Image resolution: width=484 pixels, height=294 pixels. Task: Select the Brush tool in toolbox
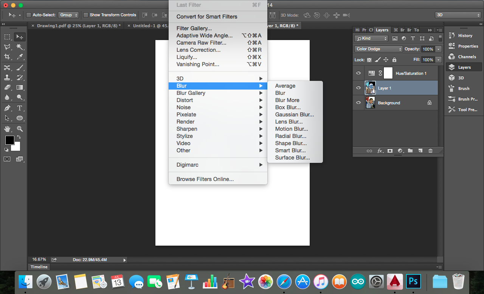(x=20, y=68)
